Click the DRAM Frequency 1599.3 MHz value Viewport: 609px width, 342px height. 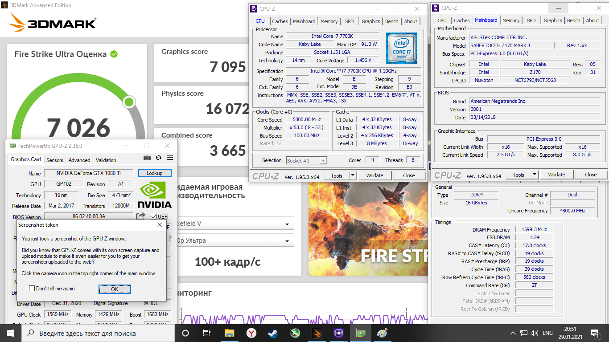coord(534,229)
